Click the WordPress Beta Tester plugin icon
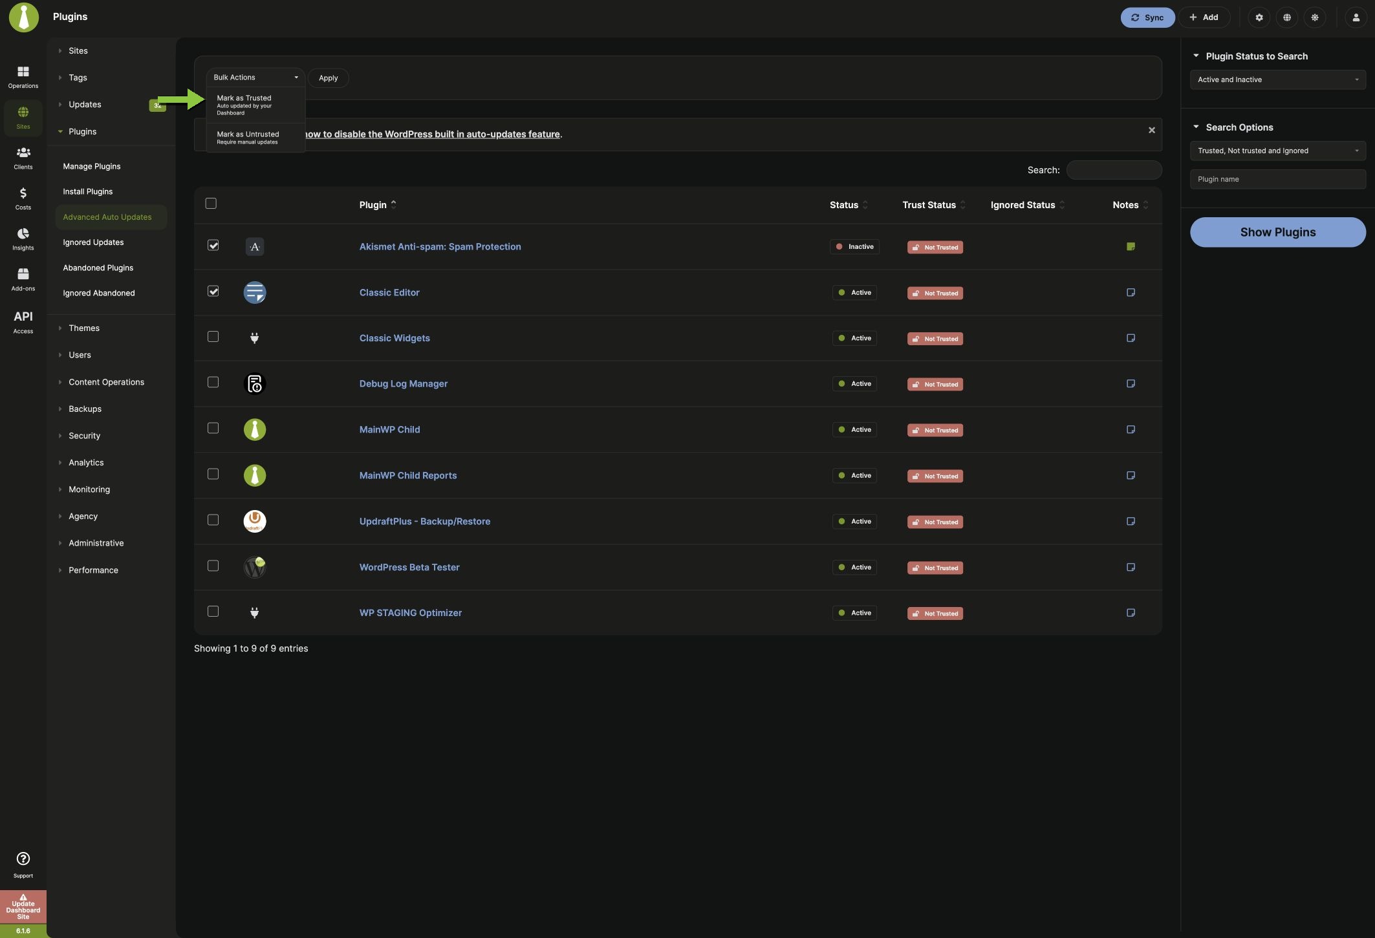The width and height of the screenshot is (1375, 938). (255, 567)
